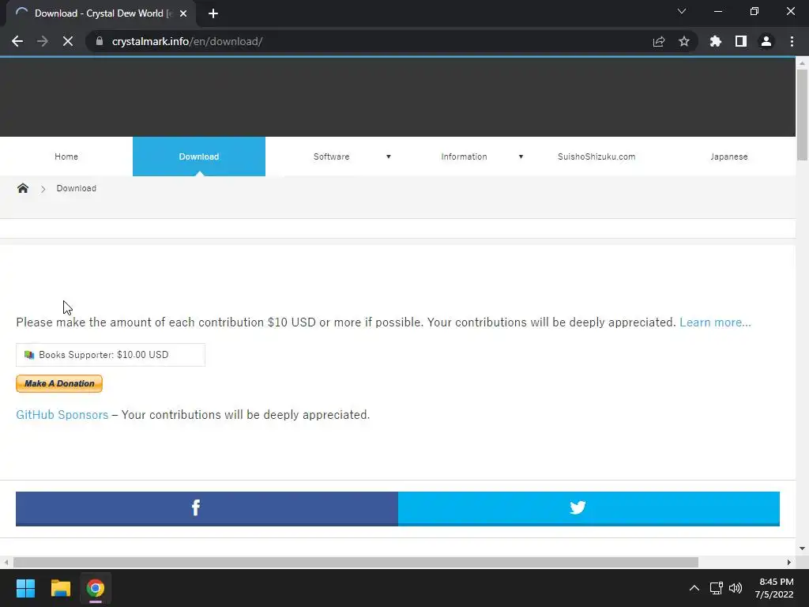This screenshot has height=607, width=809.
Task: Visit SuishoShizuku.com menu link
Action: point(596,156)
